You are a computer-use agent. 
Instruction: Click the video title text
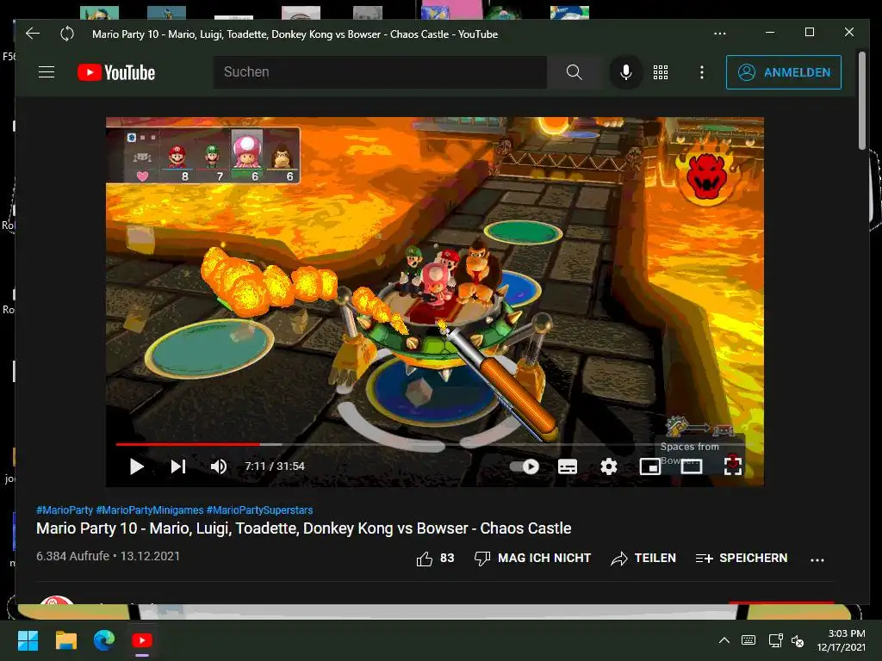[304, 528]
